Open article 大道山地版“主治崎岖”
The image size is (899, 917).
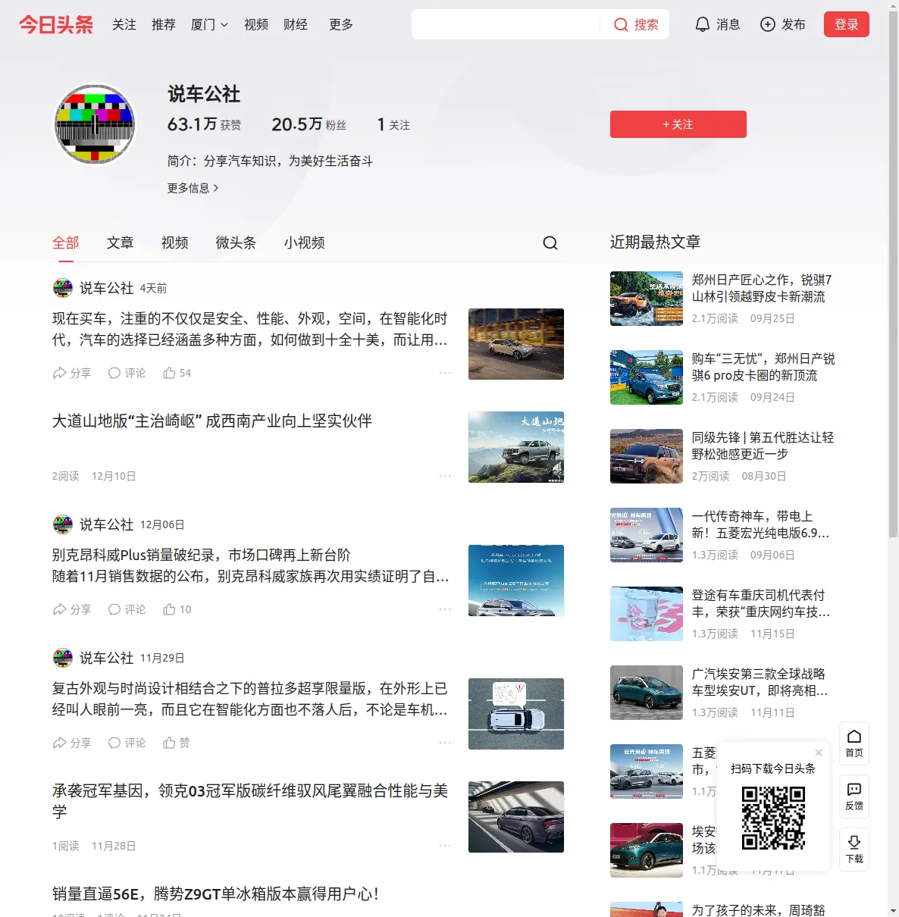[x=212, y=421]
